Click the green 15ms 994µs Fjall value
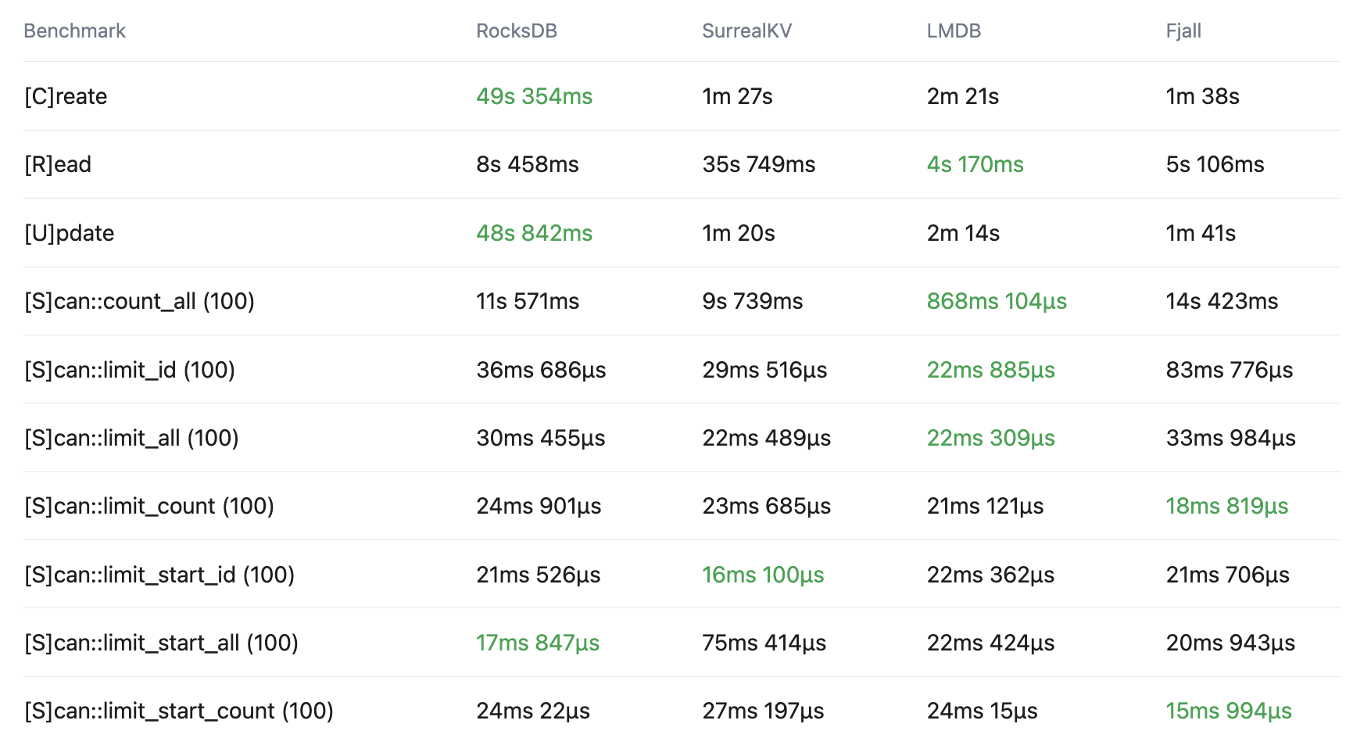 [x=1229, y=711]
